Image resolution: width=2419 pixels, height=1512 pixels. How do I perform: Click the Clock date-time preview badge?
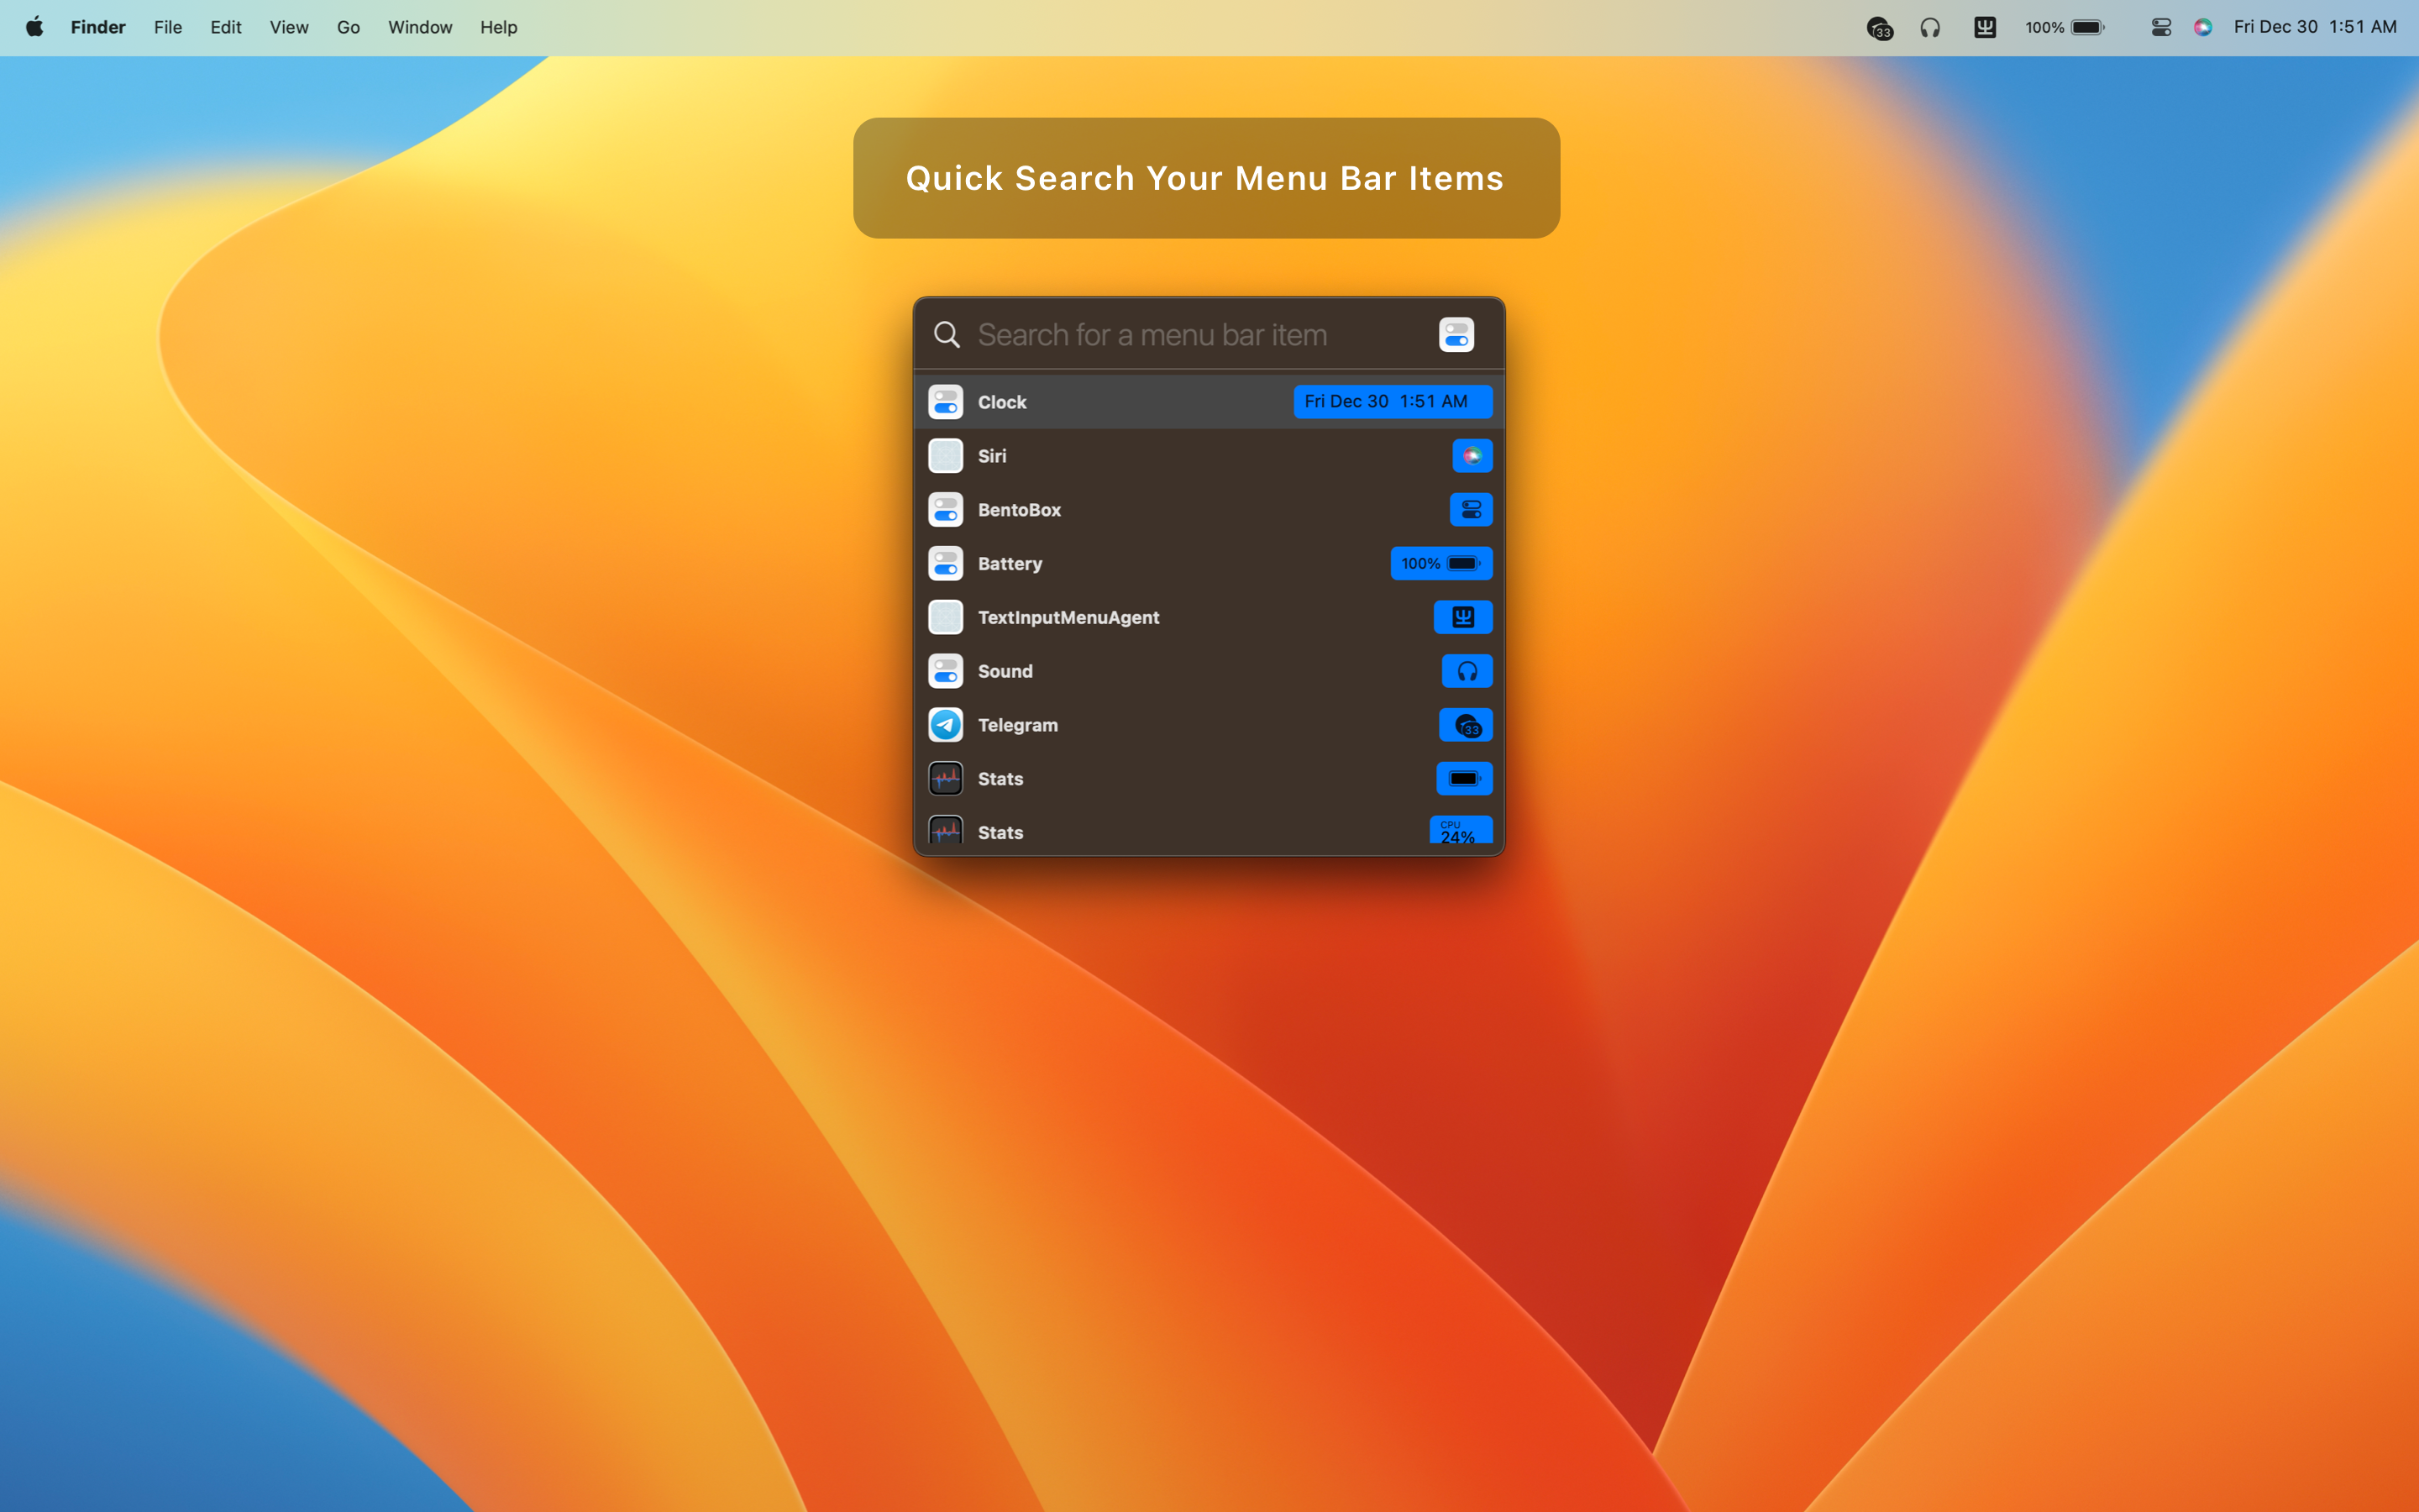pyautogui.click(x=1393, y=402)
